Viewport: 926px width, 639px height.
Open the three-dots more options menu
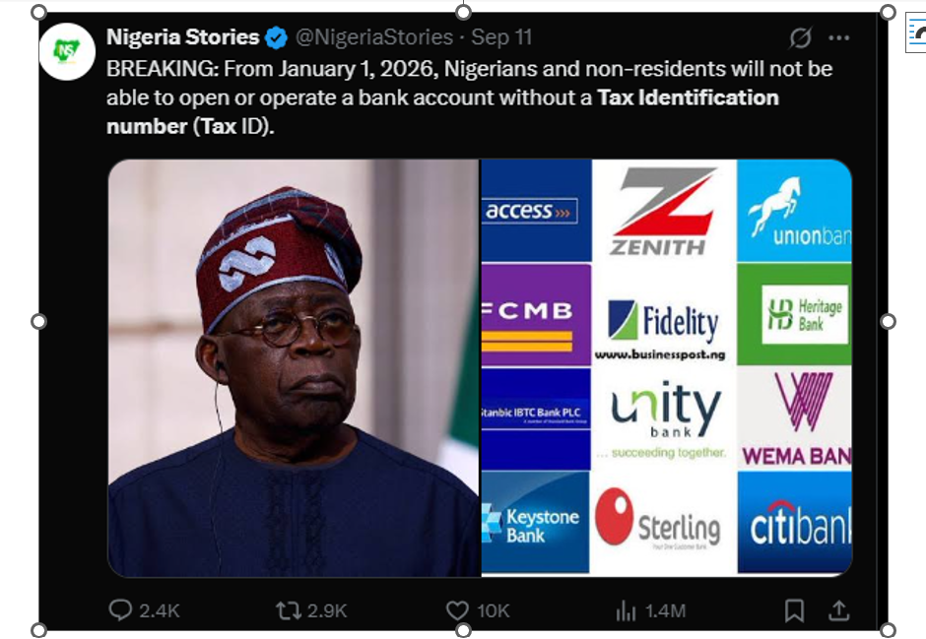pos(838,38)
